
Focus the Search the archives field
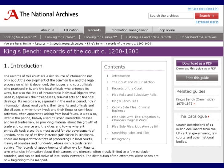pos(171,16)
